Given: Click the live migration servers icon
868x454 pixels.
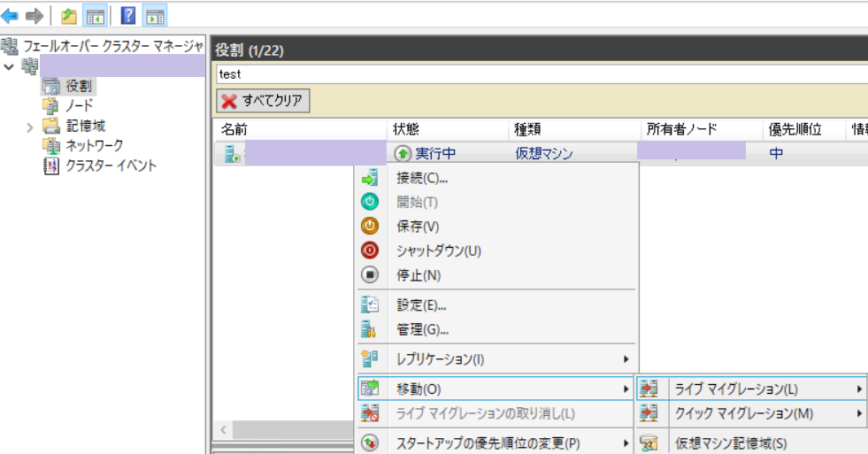Looking at the screenshot, I should [x=649, y=389].
